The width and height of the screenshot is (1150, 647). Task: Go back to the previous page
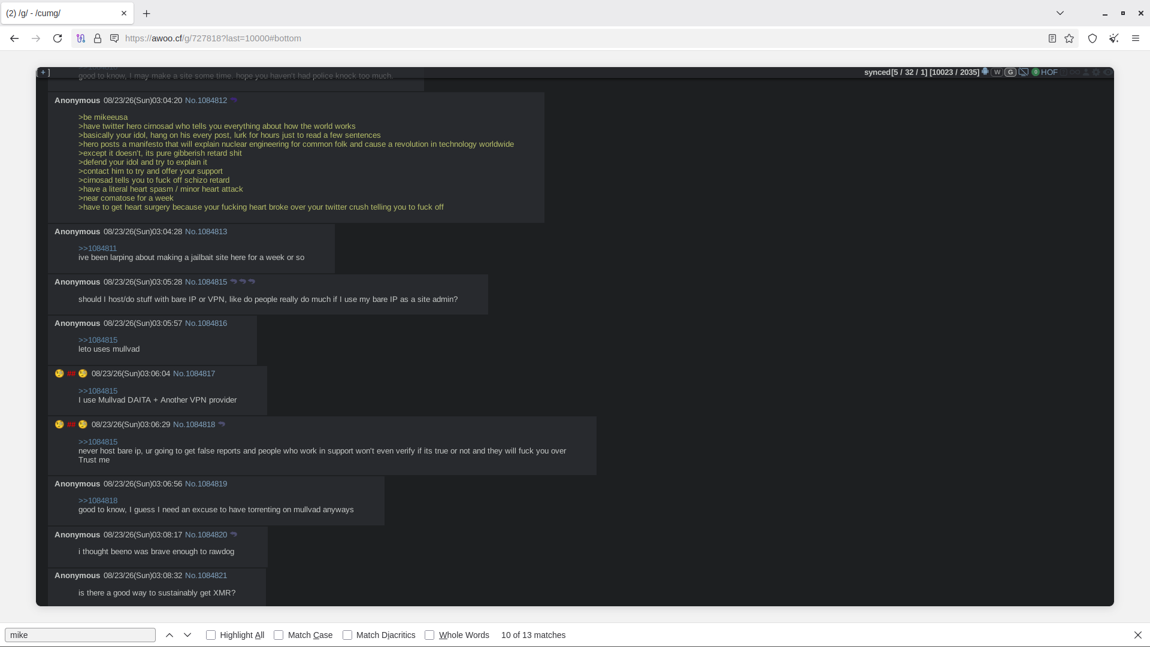[x=14, y=38]
